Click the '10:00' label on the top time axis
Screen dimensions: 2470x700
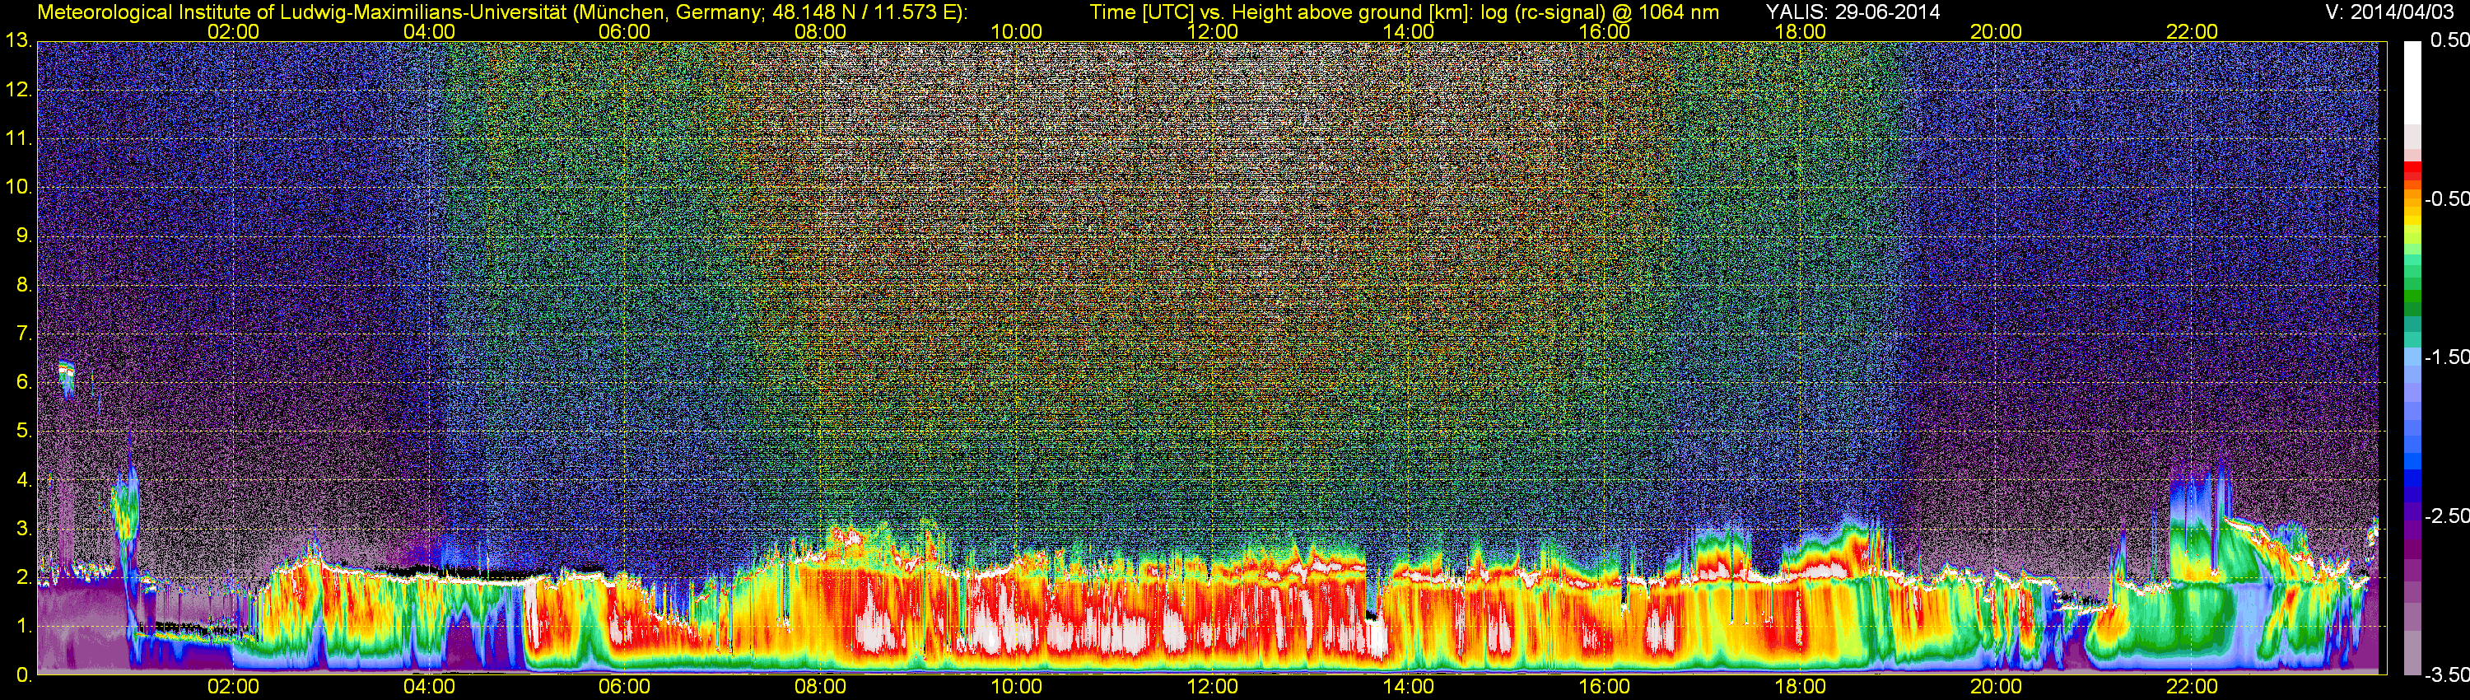(x=1016, y=31)
